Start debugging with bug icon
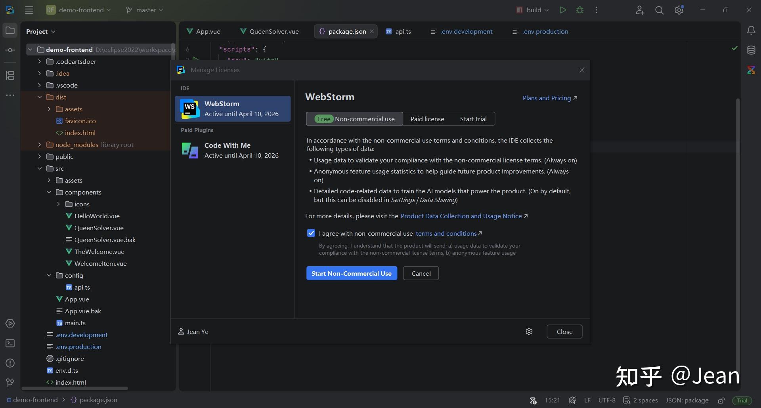The height and width of the screenshot is (408, 761). point(580,10)
